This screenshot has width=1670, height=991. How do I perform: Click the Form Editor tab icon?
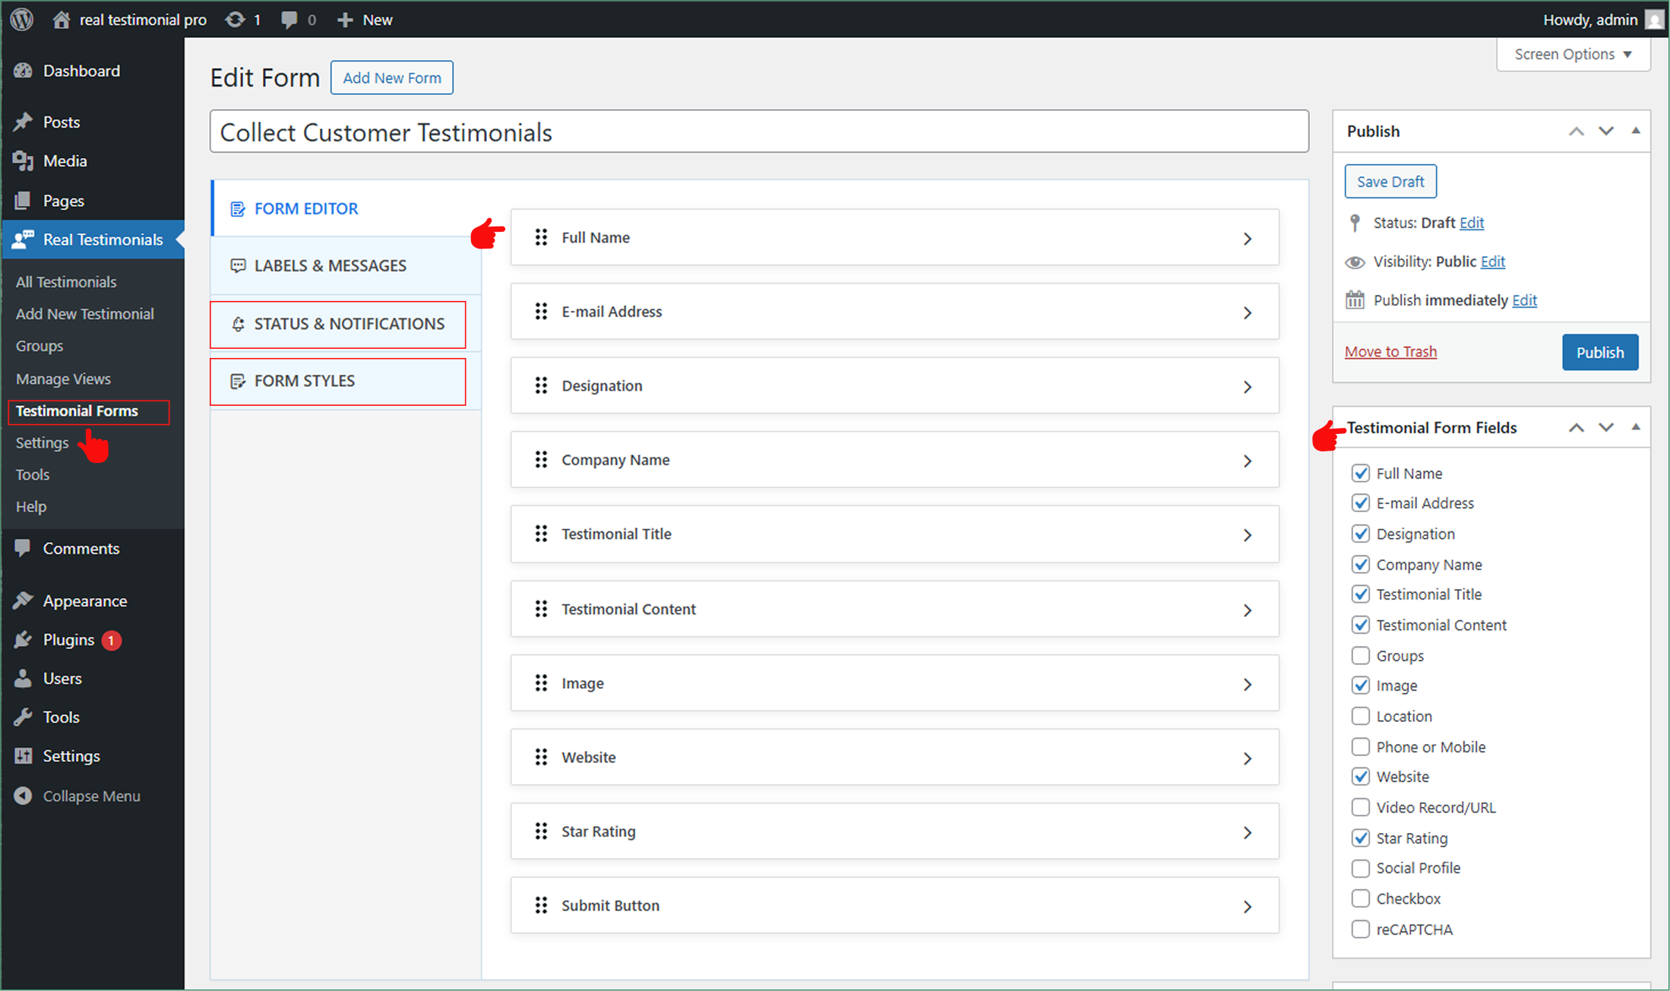point(238,209)
